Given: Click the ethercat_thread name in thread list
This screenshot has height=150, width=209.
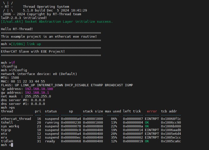Looking at the screenshot, I should 16,119.
